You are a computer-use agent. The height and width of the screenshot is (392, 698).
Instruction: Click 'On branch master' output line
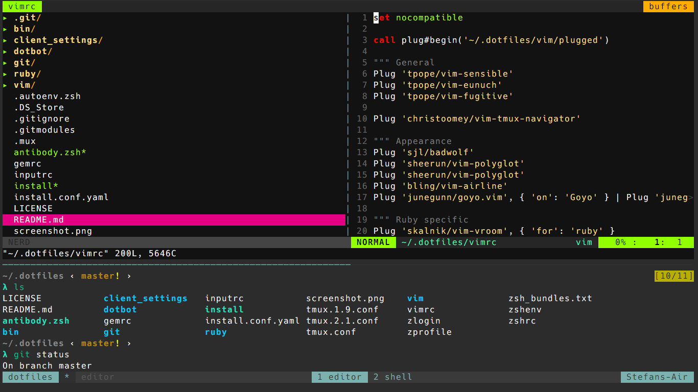tap(47, 366)
